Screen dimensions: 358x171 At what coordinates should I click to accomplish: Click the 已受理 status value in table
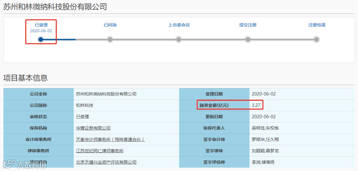(83, 117)
